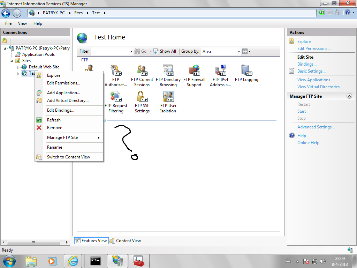Show hidden system tray icons
The image size is (357, 268).
pyautogui.click(x=297, y=261)
